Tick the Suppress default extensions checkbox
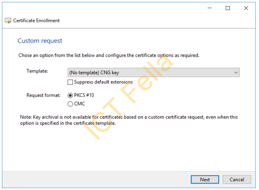The width and height of the screenshot is (259, 190). coord(70,82)
